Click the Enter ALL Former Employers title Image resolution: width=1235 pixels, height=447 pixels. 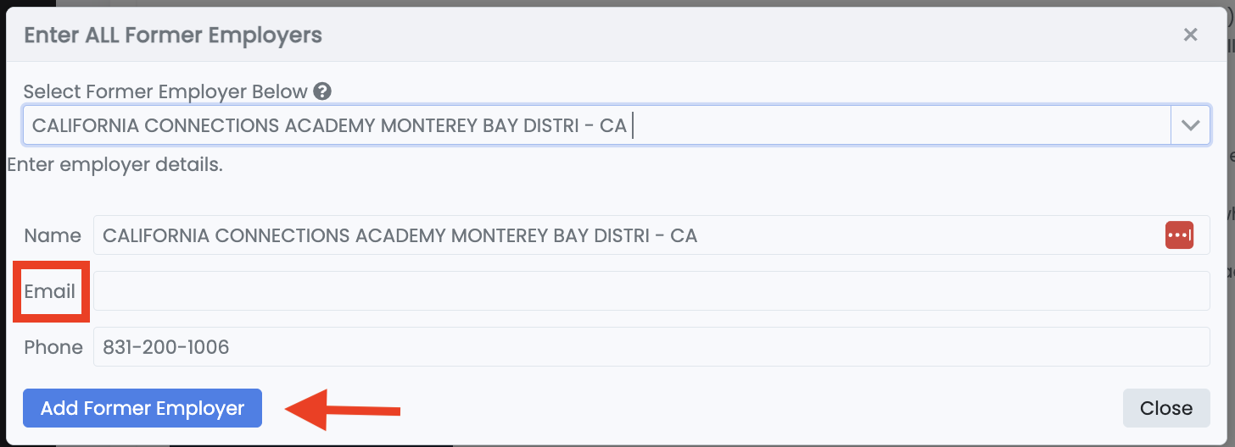[173, 35]
